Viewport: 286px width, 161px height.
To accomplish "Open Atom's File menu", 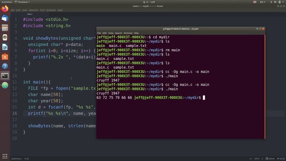I will pos(13,10).
